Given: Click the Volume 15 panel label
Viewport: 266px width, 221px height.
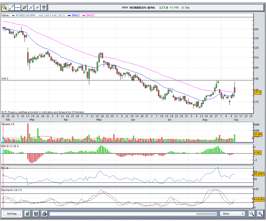Looking at the screenshot, I should click(x=8, y=124).
